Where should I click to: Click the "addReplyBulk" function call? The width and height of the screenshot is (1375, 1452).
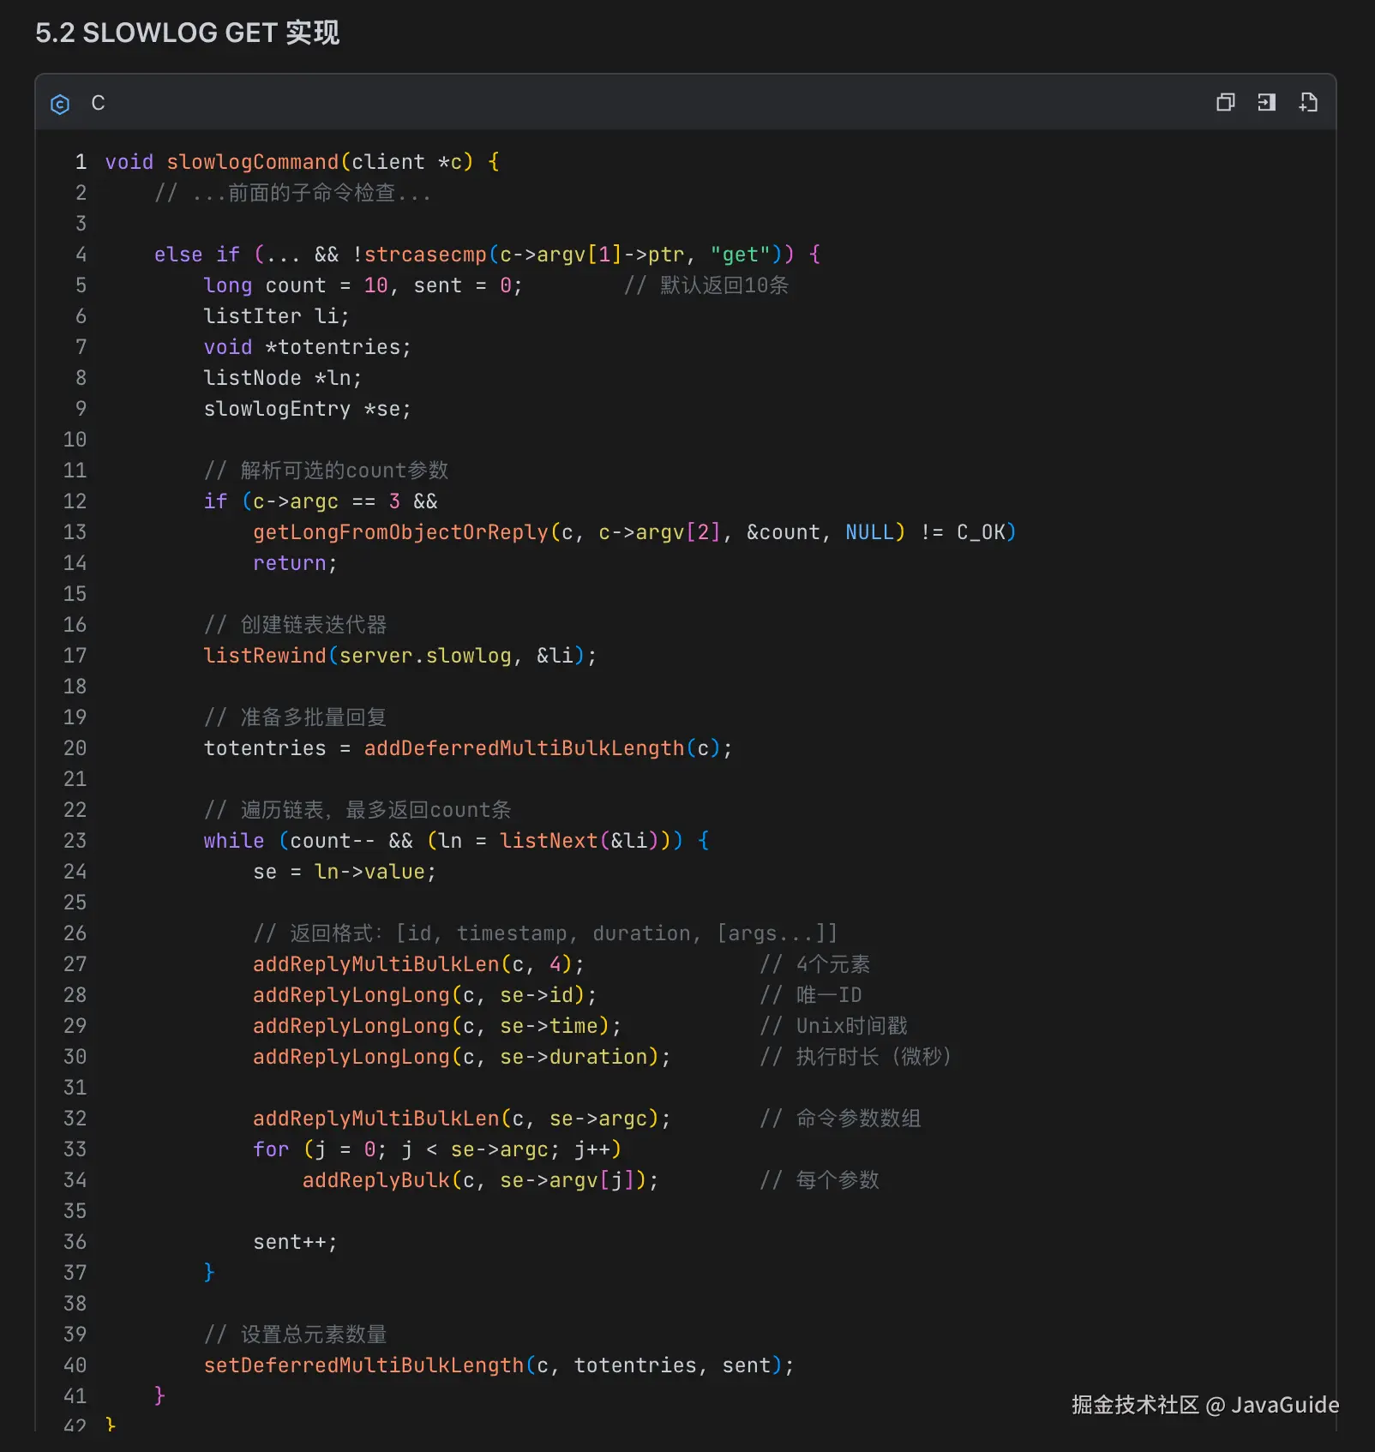coord(376,1180)
